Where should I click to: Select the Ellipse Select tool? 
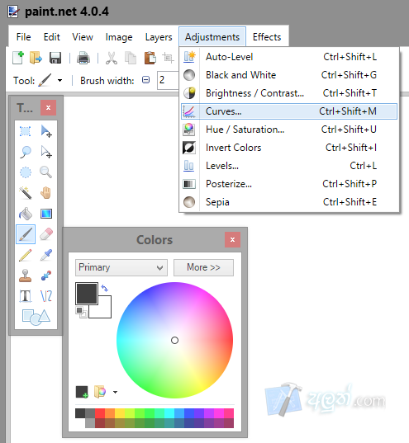tap(26, 172)
